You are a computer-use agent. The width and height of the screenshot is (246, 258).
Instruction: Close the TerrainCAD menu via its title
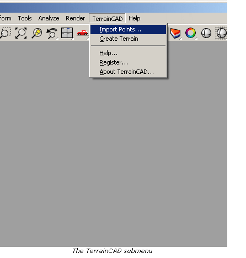coord(108,19)
